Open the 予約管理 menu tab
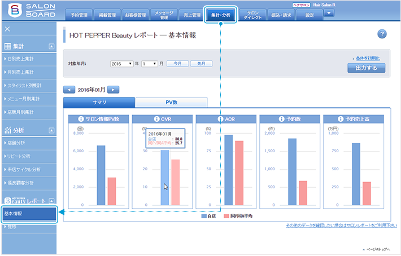 click(77, 15)
